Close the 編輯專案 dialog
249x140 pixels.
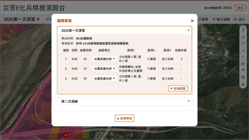pos(192,21)
